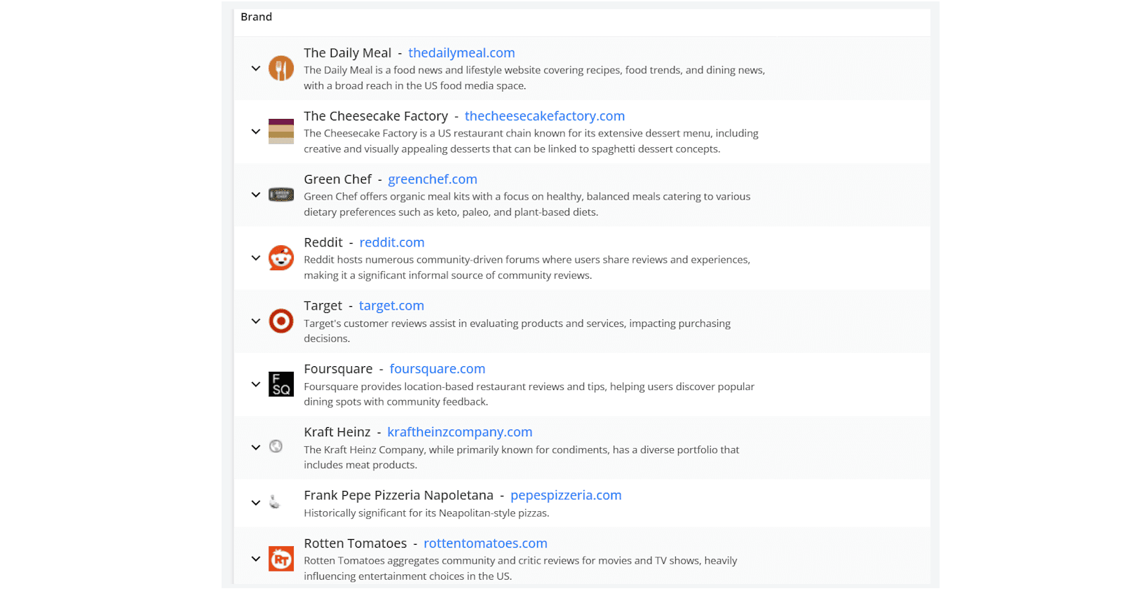The width and height of the screenshot is (1145, 591).
Task: Expand the Green Chef row chevron
Action: pyautogui.click(x=256, y=195)
